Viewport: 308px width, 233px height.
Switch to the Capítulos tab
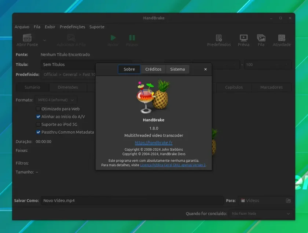pos(234,87)
